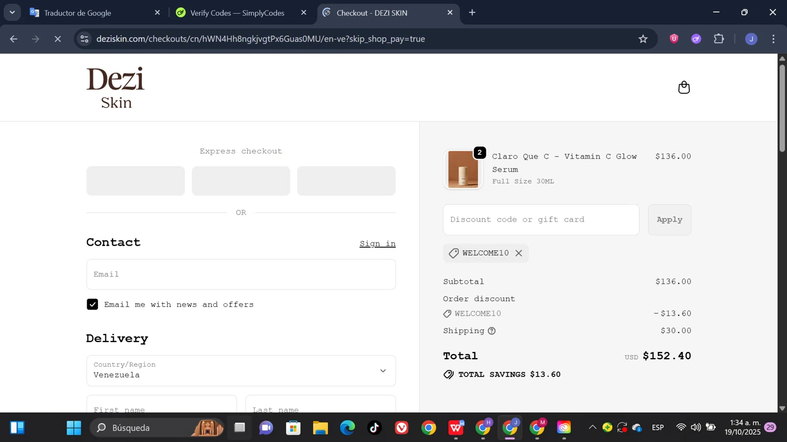Click the Shipping $30.00 value
The height and width of the screenshot is (442, 787).
(676, 331)
